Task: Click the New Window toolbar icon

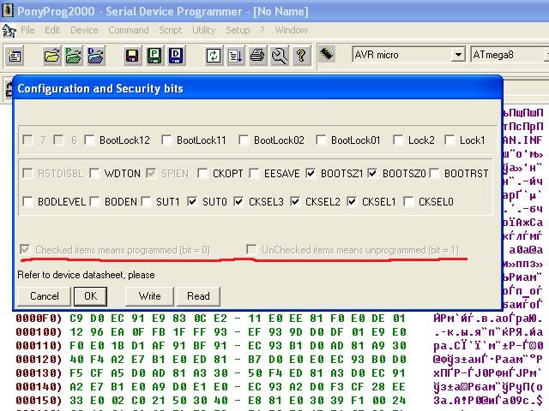Action: pos(15,56)
